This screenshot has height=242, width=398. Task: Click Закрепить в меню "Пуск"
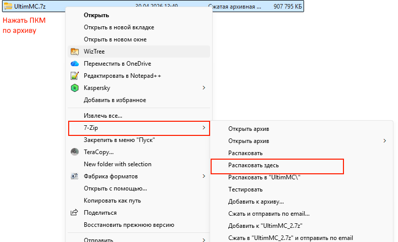(x=119, y=140)
